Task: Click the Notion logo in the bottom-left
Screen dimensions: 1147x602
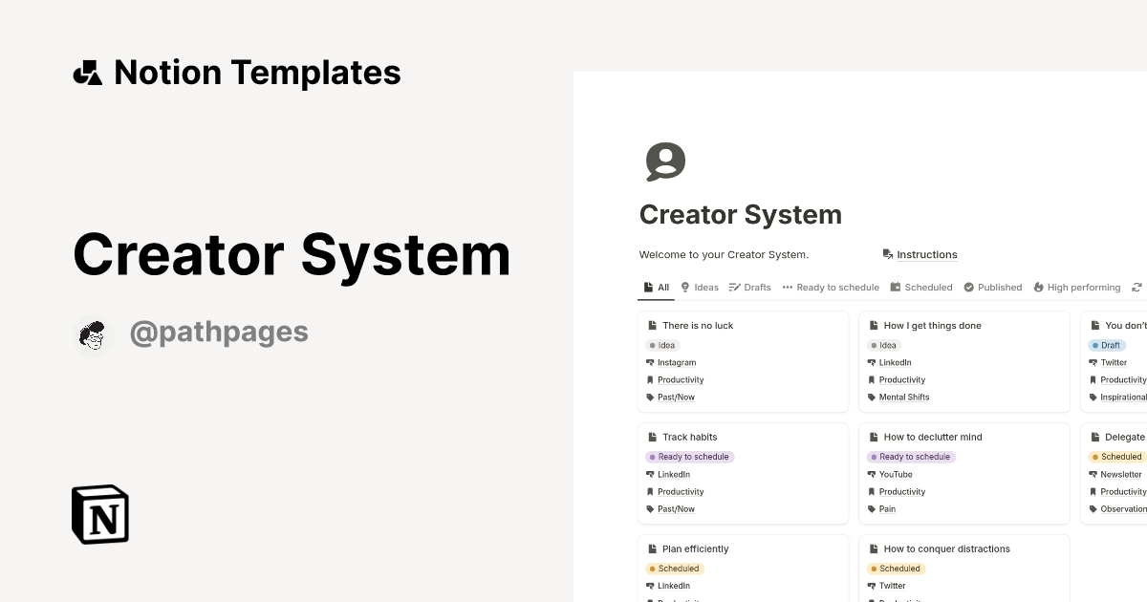Action: pyautogui.click(x=99, y=514)
